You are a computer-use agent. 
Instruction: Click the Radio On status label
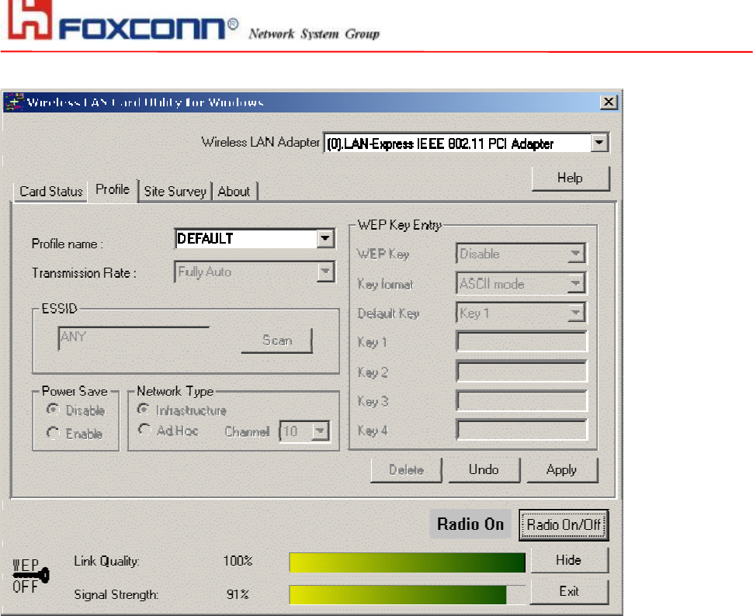tap(470, 524)
